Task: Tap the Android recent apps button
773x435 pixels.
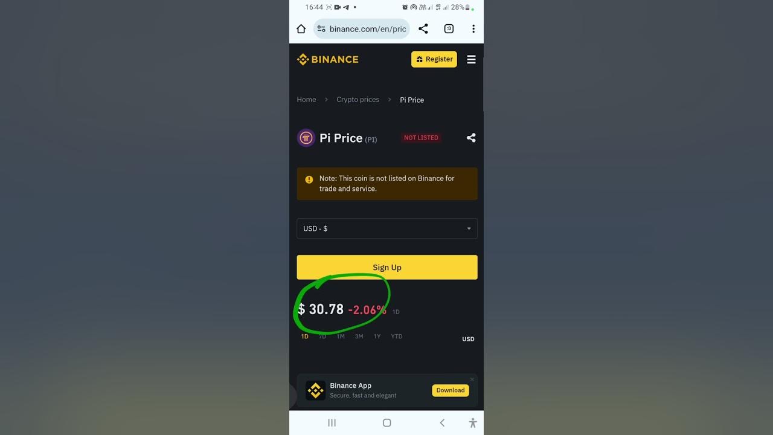Action: point(332,423)
